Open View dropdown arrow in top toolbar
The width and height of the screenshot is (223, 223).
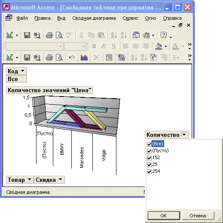click(17, 35)
